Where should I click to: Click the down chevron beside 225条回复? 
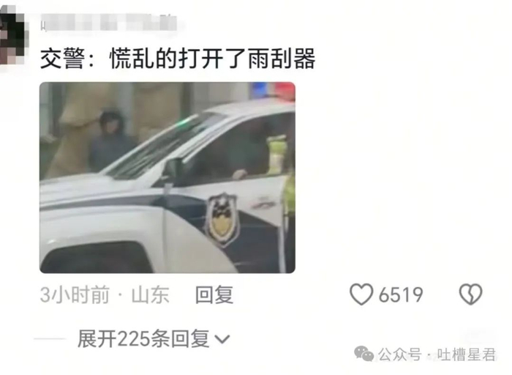click(x=222, y=339)
